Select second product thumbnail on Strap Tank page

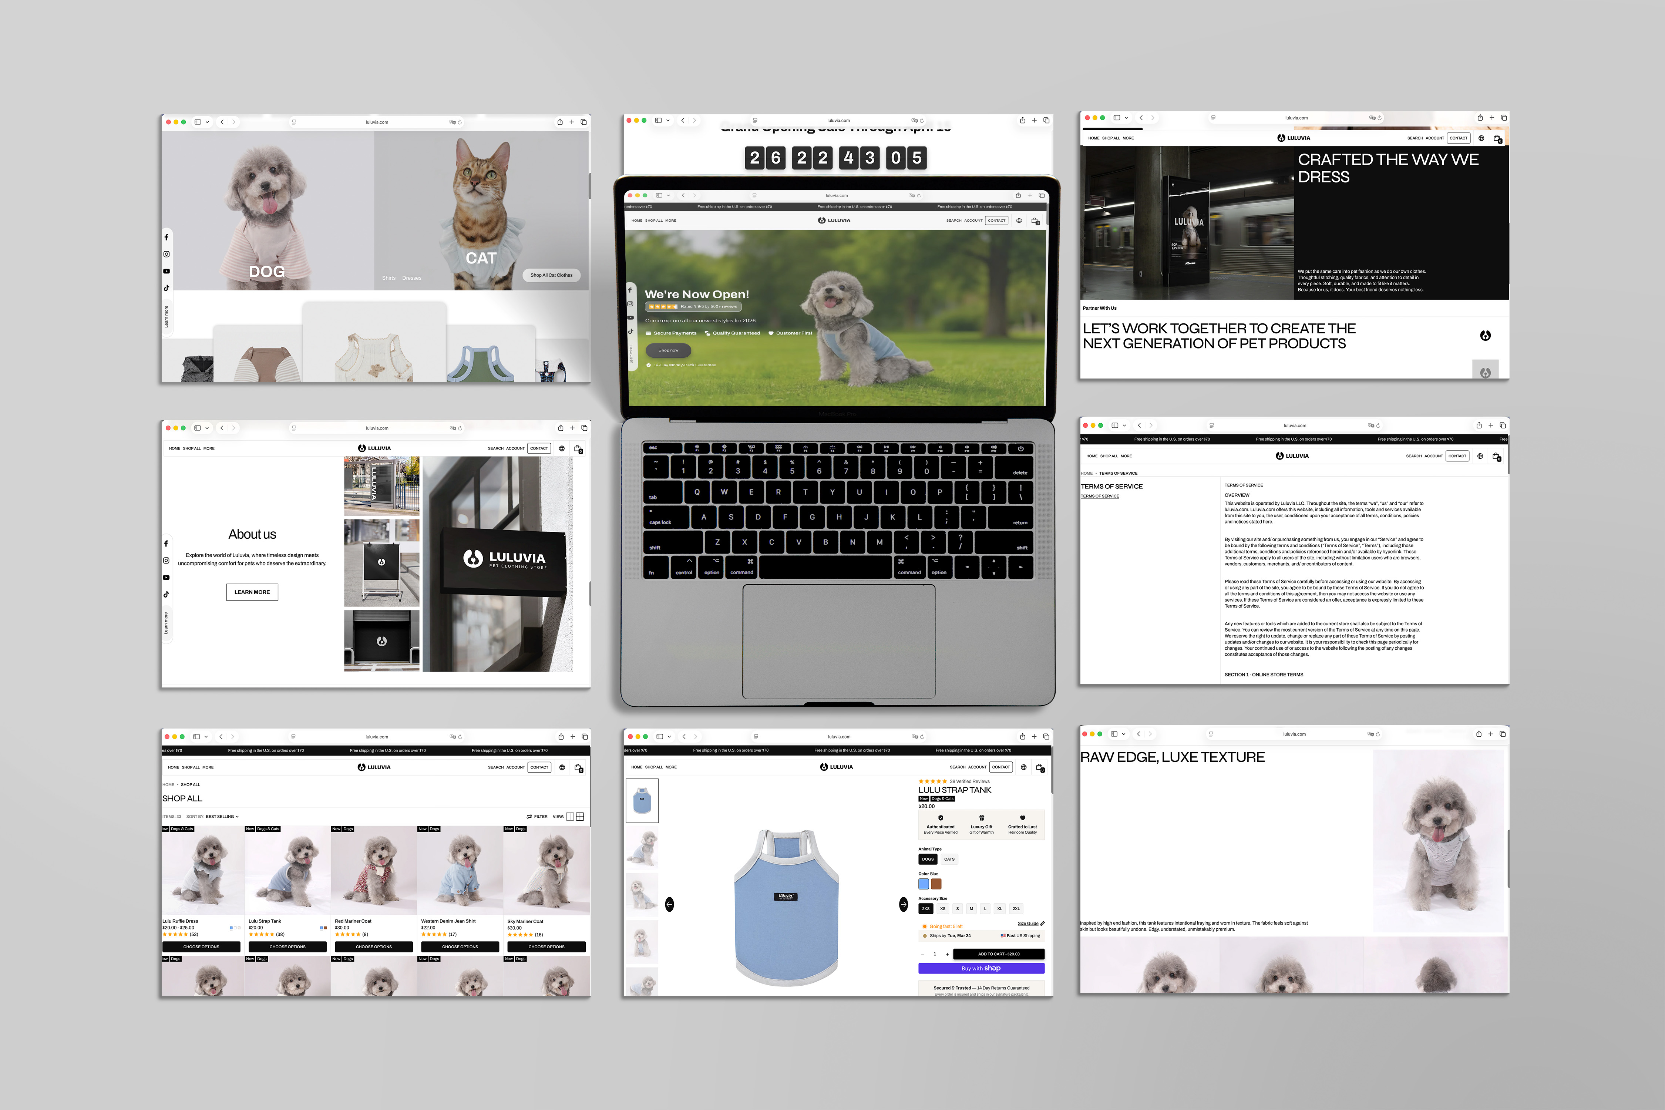[642, 847]
